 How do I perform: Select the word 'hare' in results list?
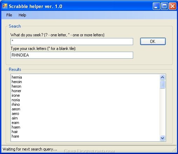(x=15, y=136)
